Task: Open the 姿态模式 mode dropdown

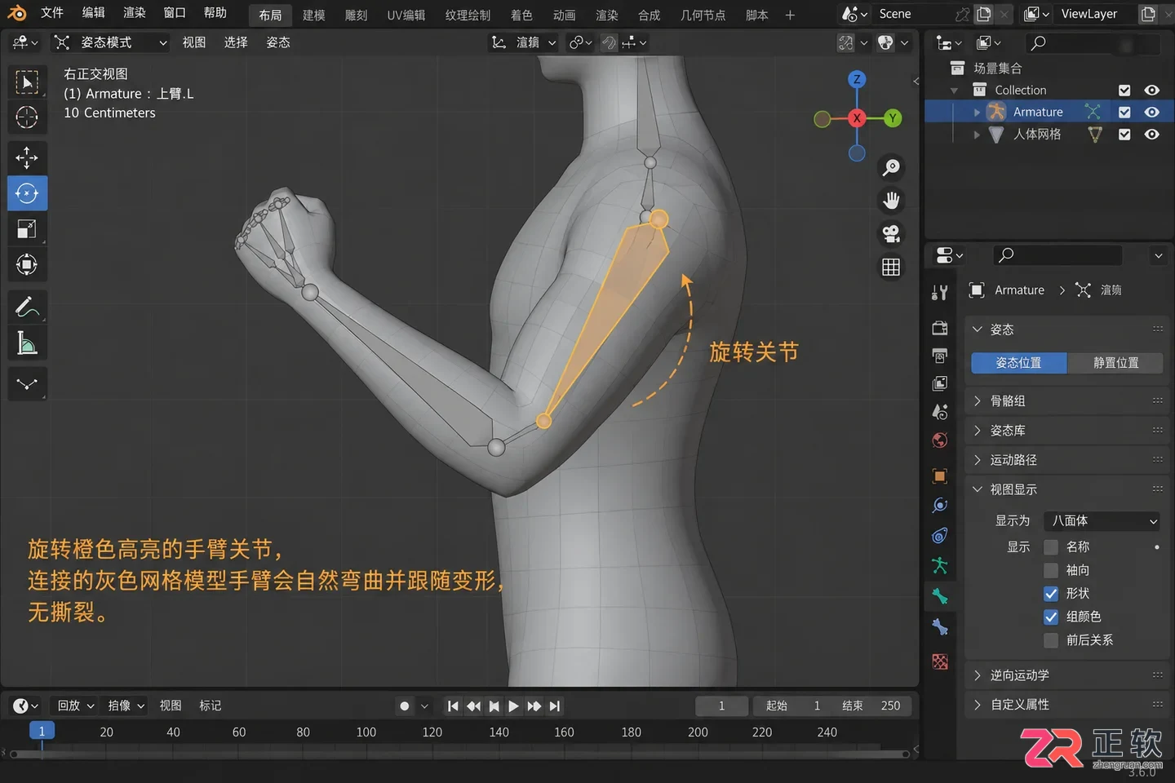Action: (110, 42)
